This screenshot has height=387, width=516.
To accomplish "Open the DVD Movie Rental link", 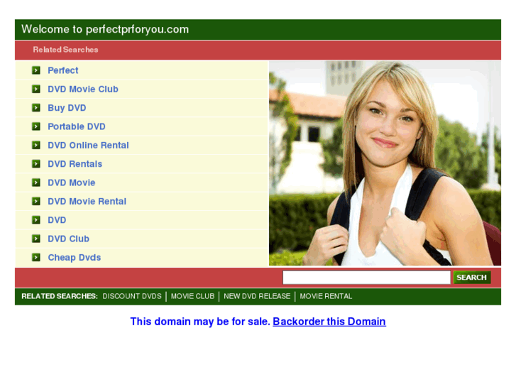I will pos(87,201).
